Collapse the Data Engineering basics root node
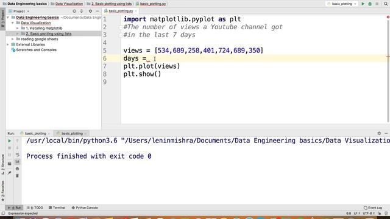The width and height of the screenshot is (390, 219). [8, 18]
